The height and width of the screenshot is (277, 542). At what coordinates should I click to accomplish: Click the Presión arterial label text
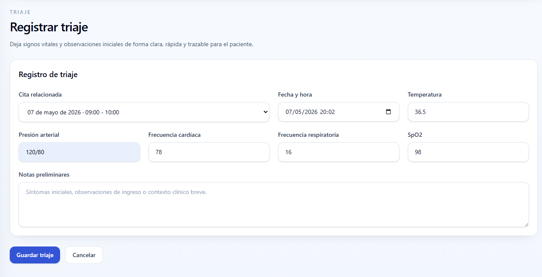(39, 135)
